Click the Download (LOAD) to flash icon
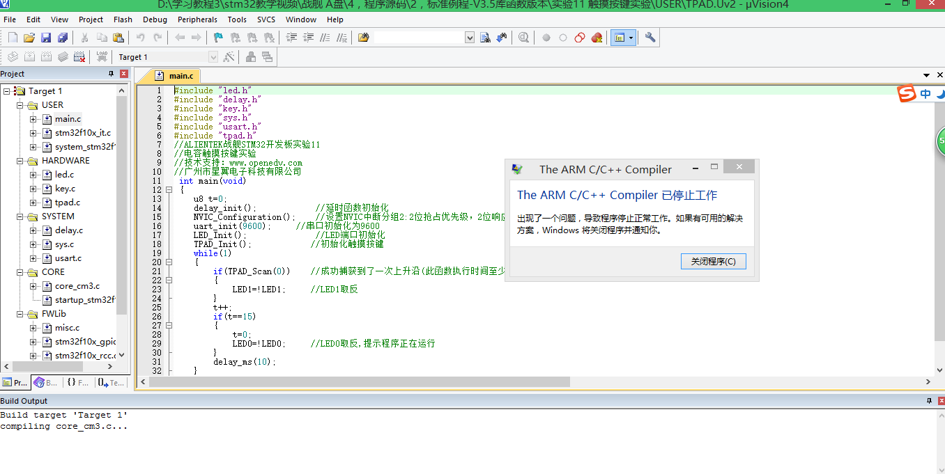The height and width of the screenshot is (474, 945). coord(102,57)
